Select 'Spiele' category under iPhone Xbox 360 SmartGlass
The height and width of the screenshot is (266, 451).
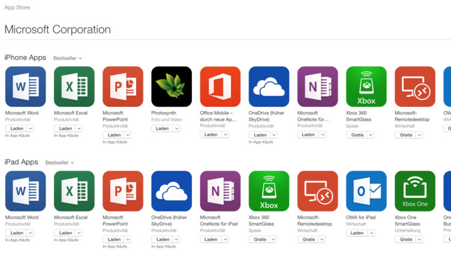[352, 126]
